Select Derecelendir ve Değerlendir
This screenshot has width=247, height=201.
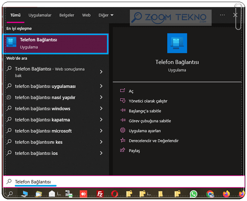pos(154,141)
